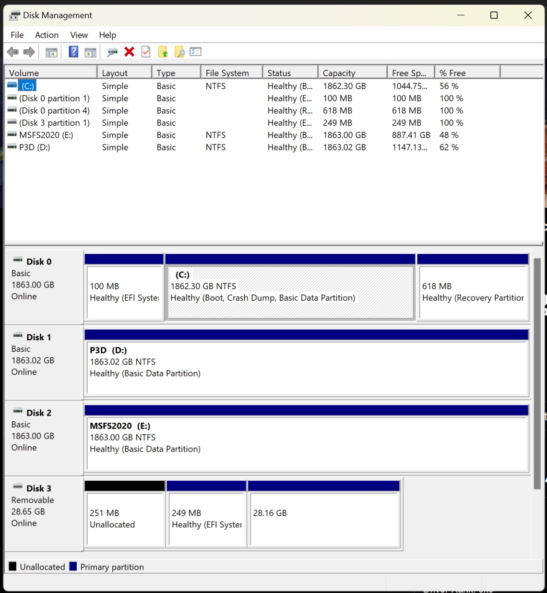Open Help via the question mark icon
This screenshot has height=593, width=547.
coord(73,52)
